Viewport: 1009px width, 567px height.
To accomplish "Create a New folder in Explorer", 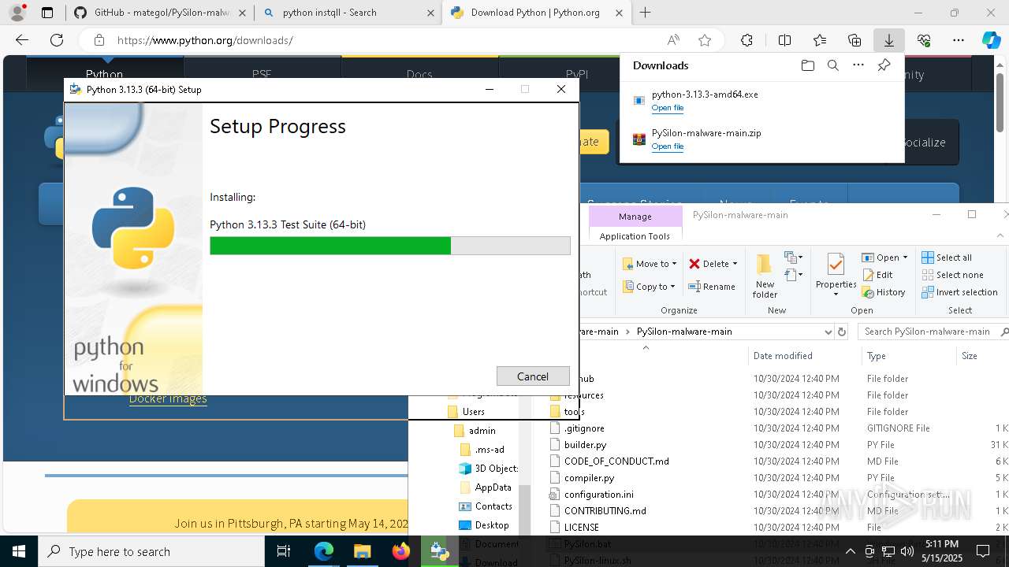I will pyautogui.click(x=765, y=276).
